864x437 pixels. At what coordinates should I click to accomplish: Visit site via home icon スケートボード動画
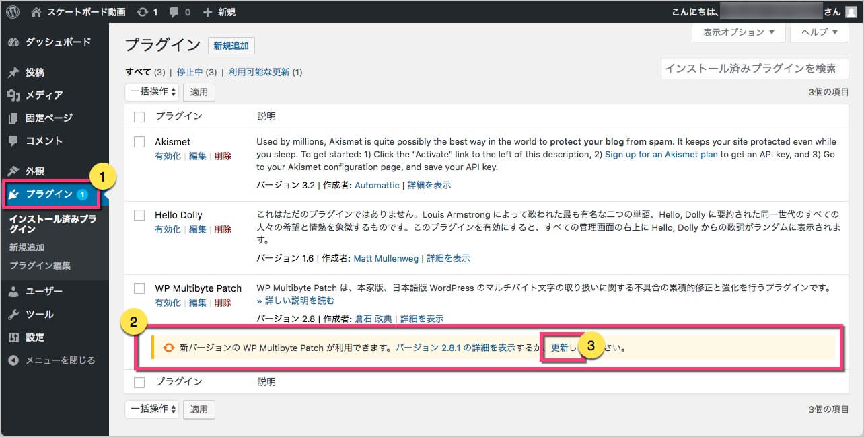(78, 11)
